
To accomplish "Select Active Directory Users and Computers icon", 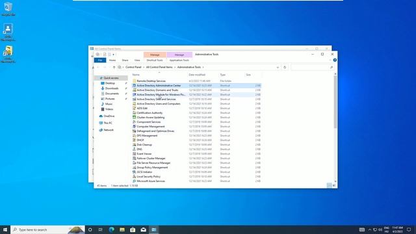I will (x=135, y=104).
